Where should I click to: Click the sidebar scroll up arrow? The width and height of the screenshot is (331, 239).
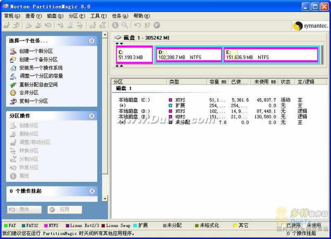[x=105, y=35]
